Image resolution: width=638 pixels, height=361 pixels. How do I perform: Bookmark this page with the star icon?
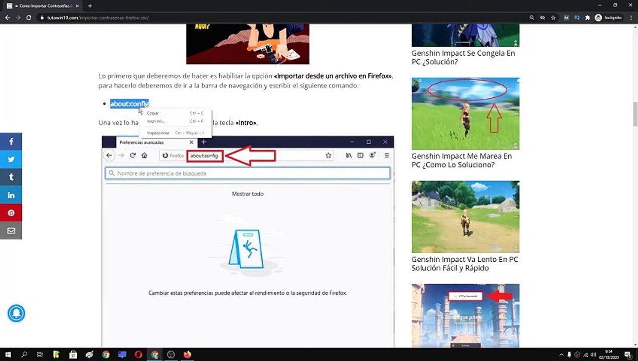(x=553, y=18)
